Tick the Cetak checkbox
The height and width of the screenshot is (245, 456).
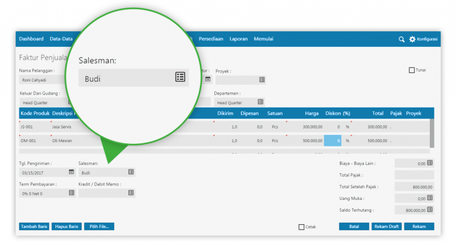[301, 227]
